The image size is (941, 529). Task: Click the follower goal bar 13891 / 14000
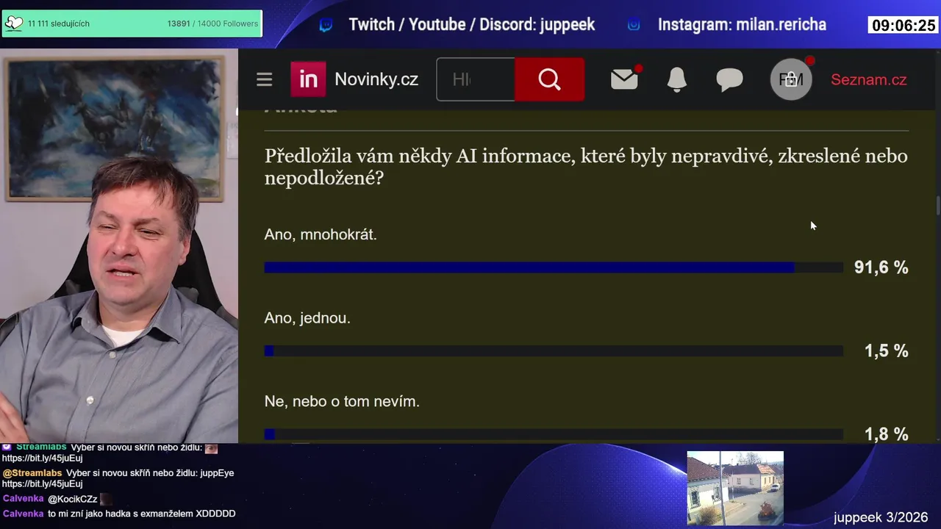[132, 24]
